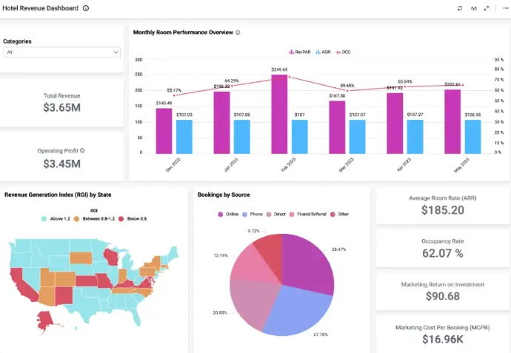Toggle the OCC line in chart legend

[344, 52]
